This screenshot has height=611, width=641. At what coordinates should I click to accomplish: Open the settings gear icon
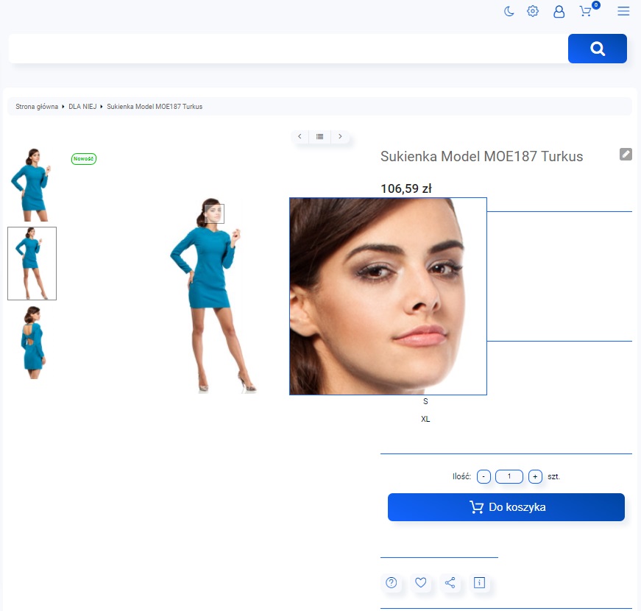tap(533, 11)
